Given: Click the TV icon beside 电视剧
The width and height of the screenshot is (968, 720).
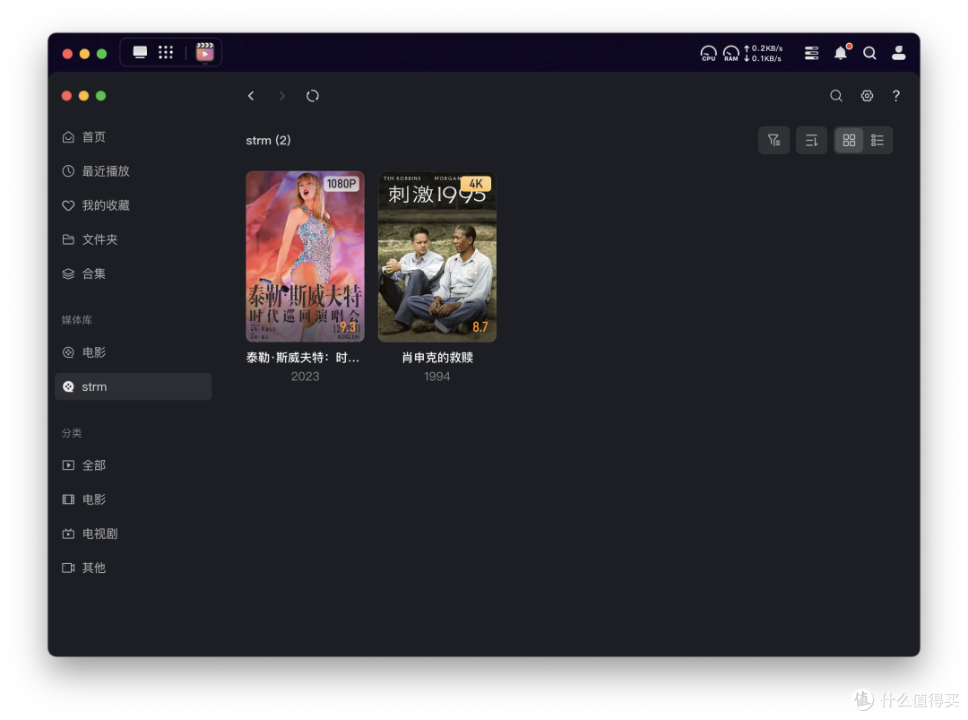Looking at the screenshot, I should [68, 533].
